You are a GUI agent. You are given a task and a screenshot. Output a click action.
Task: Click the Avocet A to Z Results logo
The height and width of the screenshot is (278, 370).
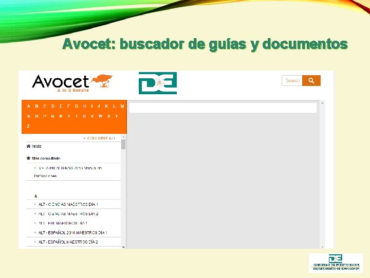tap(72, 83)
